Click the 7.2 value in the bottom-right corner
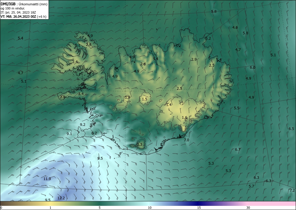 click(292, 190)
